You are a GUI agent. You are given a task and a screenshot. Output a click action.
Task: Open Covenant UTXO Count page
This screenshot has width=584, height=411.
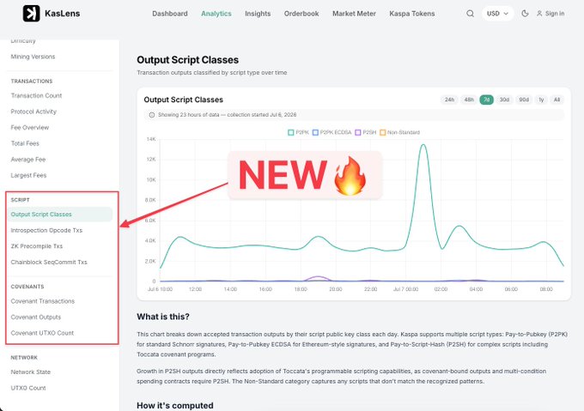click(42, 333)
